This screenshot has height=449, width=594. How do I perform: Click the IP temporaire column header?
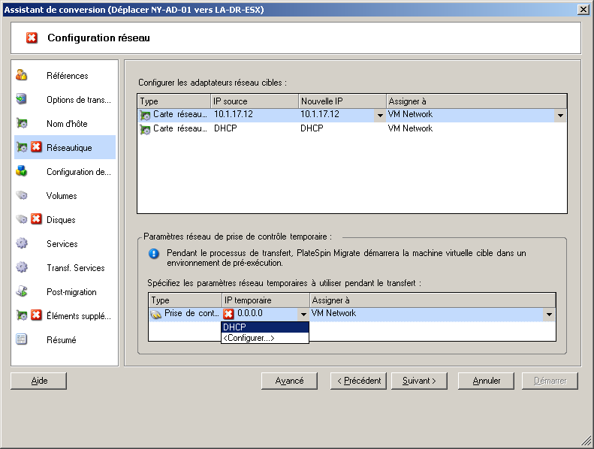click(266, 300)
